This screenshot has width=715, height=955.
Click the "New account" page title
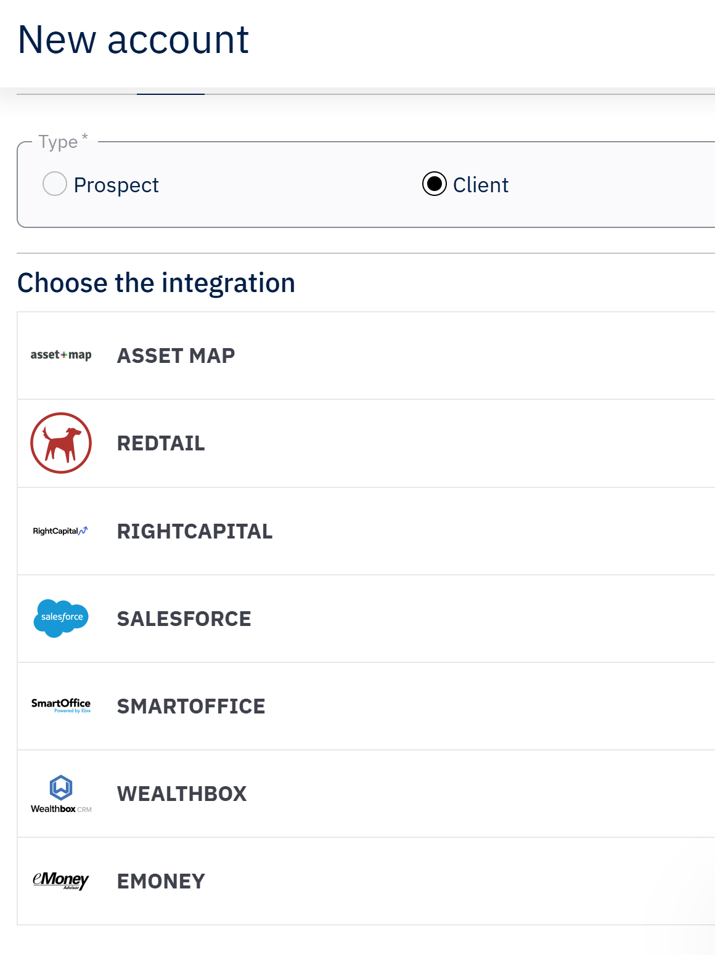133,40
